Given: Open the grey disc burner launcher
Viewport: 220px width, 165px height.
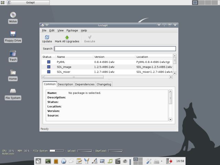Looking at the screenshot, I should coord(125,161).
